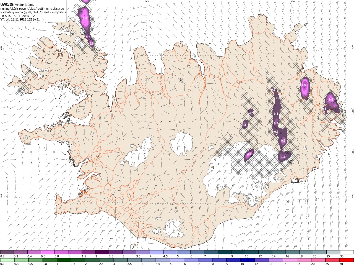Click the bold 'VT: þri. 18.11.2025 15Z' text

(x=16, y=19)
